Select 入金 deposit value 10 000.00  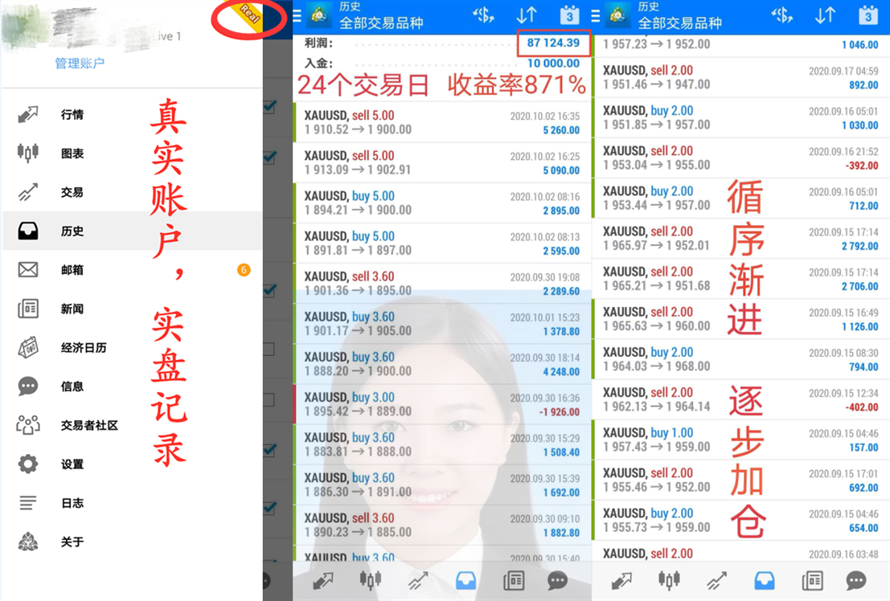[x=553, y=63]
